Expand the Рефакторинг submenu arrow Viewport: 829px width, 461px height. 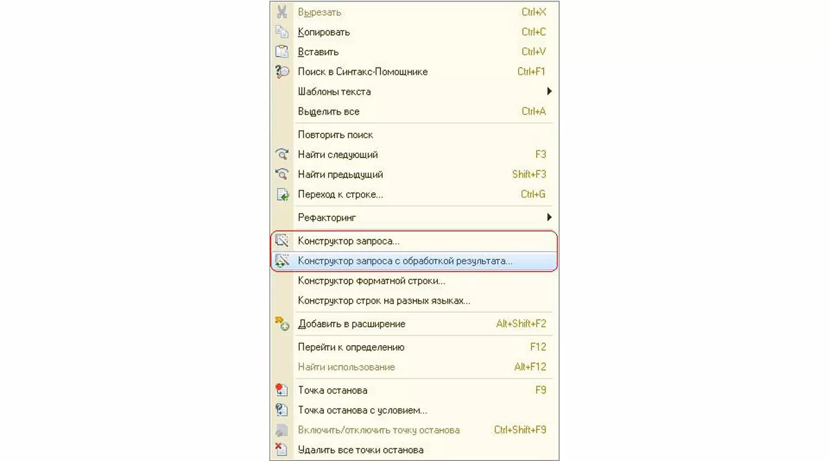coord(549,217)
